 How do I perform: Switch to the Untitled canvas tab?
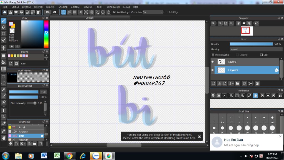pyautogui.click(x=90, y=18)
